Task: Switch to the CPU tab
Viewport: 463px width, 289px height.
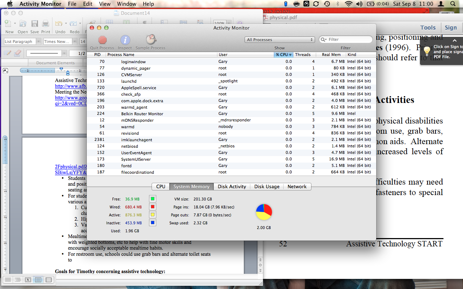Action: pos(161,186)
